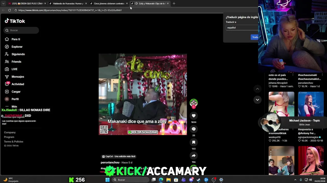
Task: Open the thumbnail of woman on stage
Action: pos(311,104)
